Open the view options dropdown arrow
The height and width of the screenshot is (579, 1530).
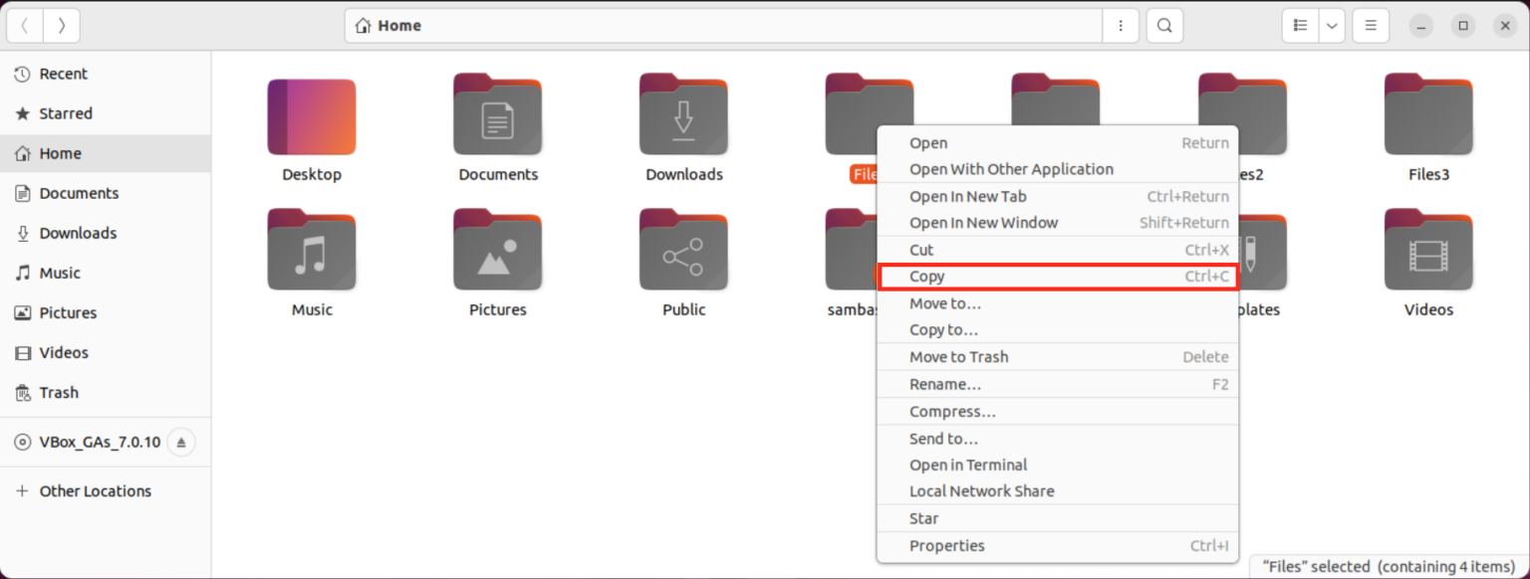pyautogui.click(x=1331, y=25)
